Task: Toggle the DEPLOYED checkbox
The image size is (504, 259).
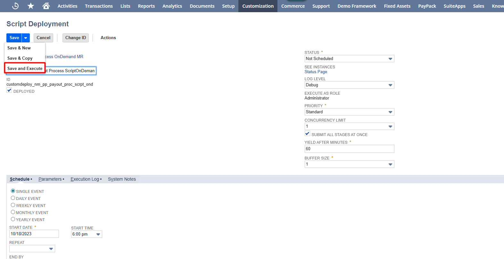Action: [9, 91]
